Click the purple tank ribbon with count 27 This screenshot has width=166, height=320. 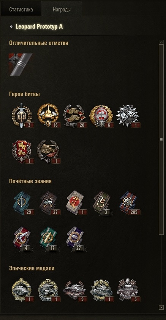pos(76,239)
